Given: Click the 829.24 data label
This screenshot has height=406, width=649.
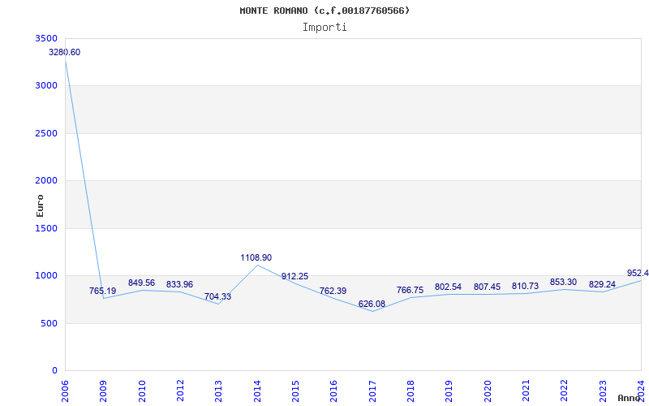Looking at the screenshot, I should [602, 285].
